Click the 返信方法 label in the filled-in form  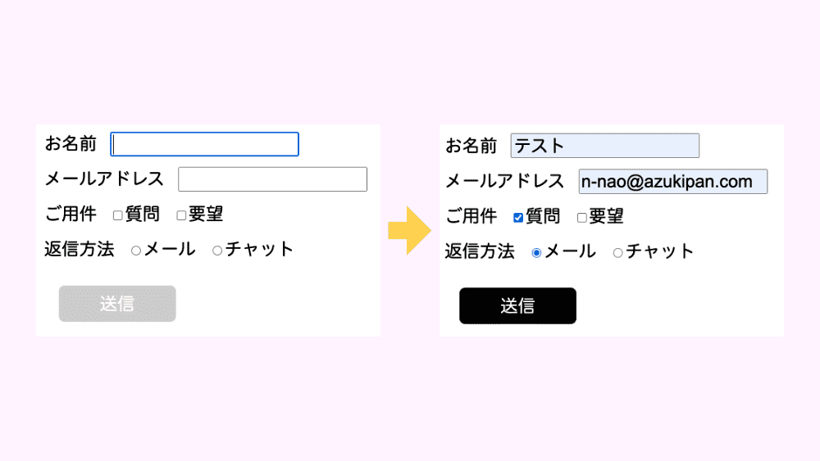[x=480, y=251]
